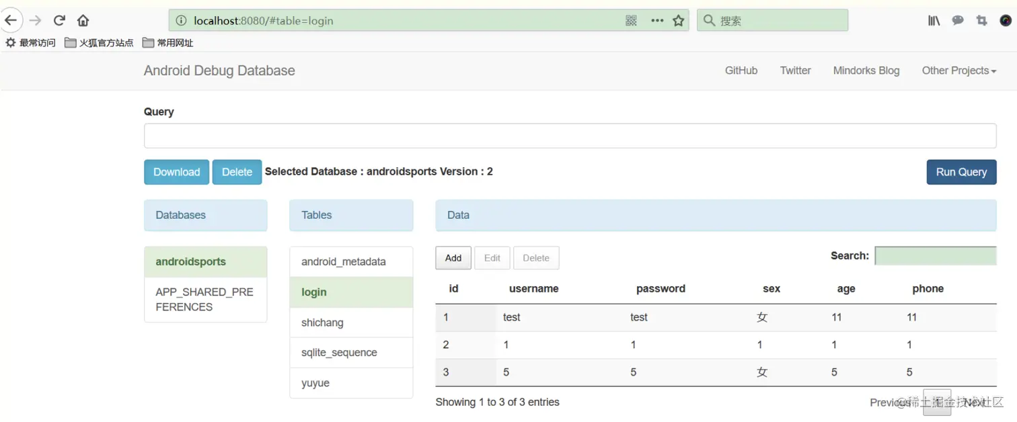Focus the Query text input field

(x=570, y=136)
